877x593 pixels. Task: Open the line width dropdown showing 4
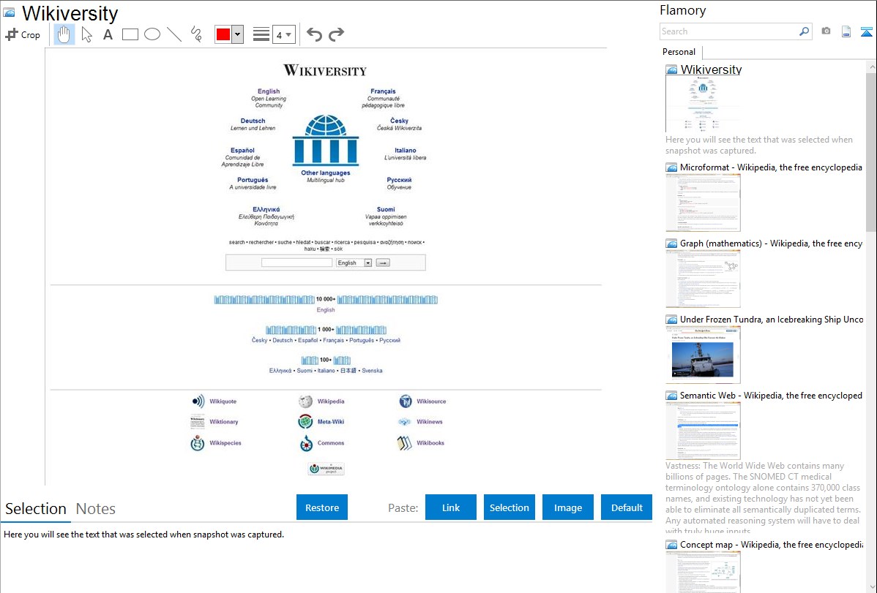click(x=283, y=34)
